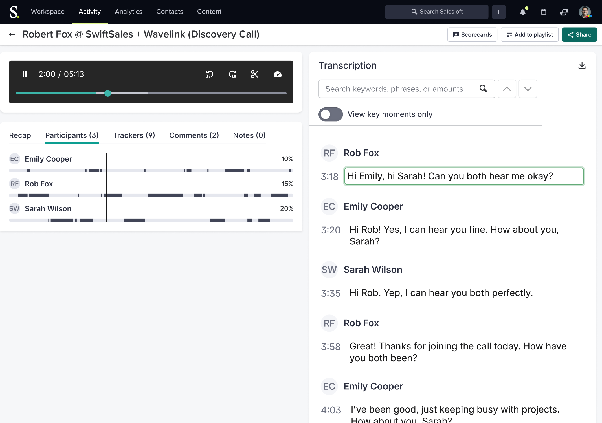Open the messages chat icon in header
Image resolution: width=602 pixels, height=423 pixels.
tap(564, 12)
